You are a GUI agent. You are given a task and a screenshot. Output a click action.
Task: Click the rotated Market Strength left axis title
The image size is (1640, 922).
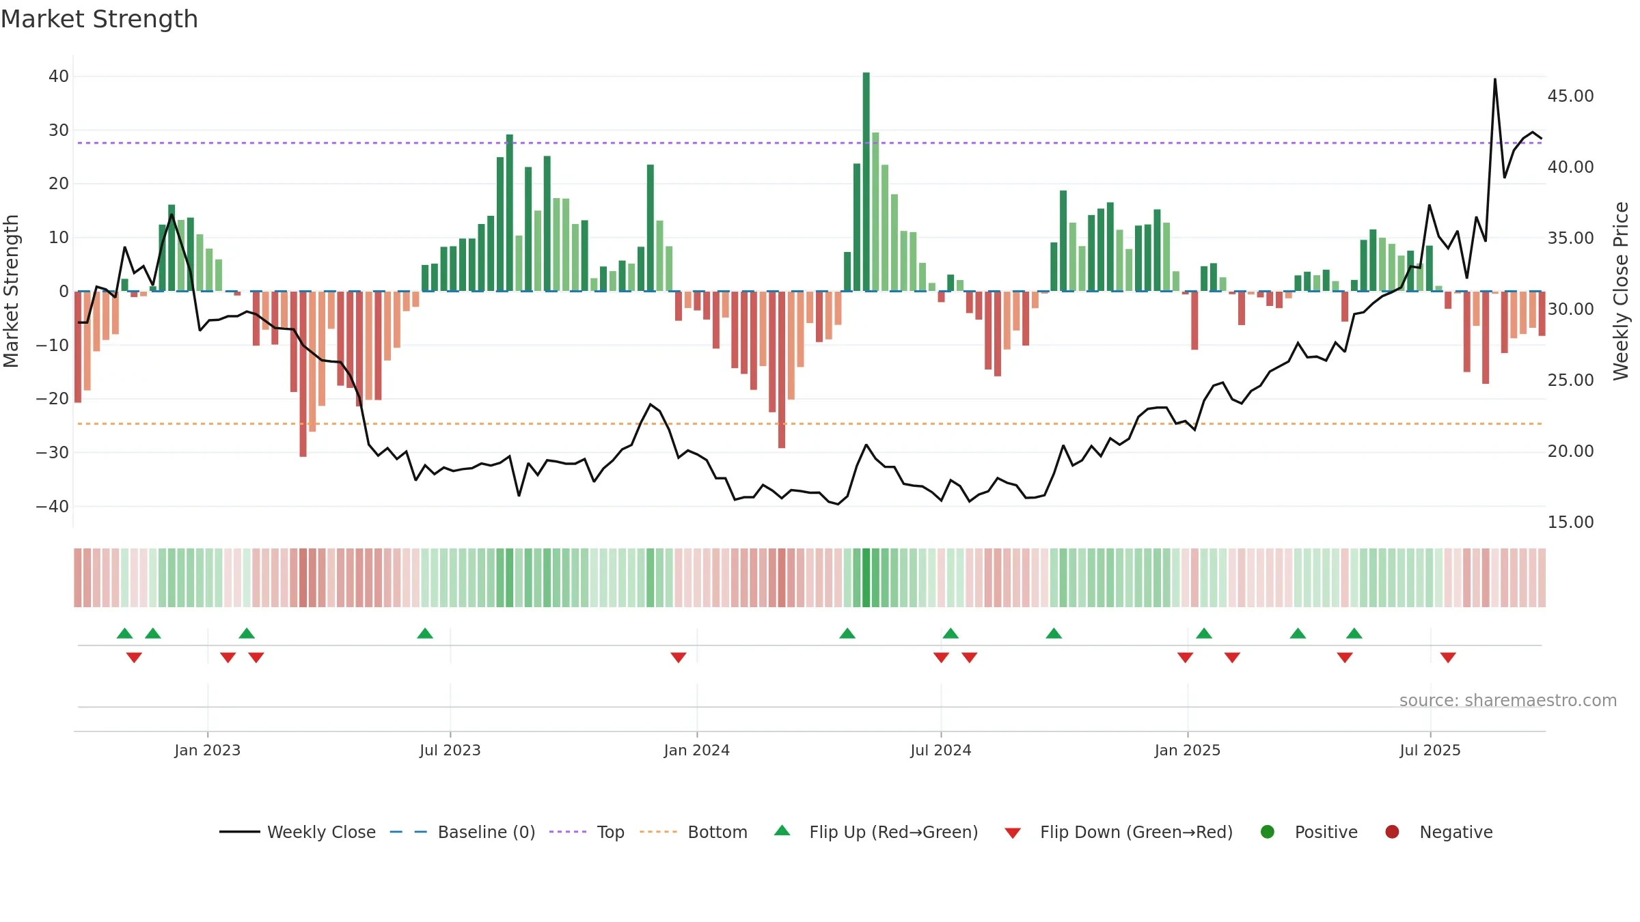(x=11, y=291)
